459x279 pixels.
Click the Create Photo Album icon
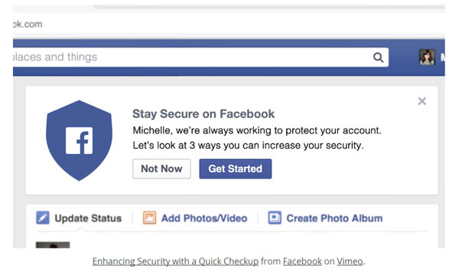coord(275,218)
